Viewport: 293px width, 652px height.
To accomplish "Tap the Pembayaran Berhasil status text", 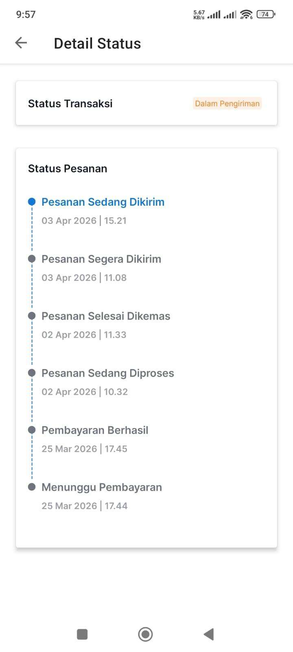I will click(x=95, y=430).
